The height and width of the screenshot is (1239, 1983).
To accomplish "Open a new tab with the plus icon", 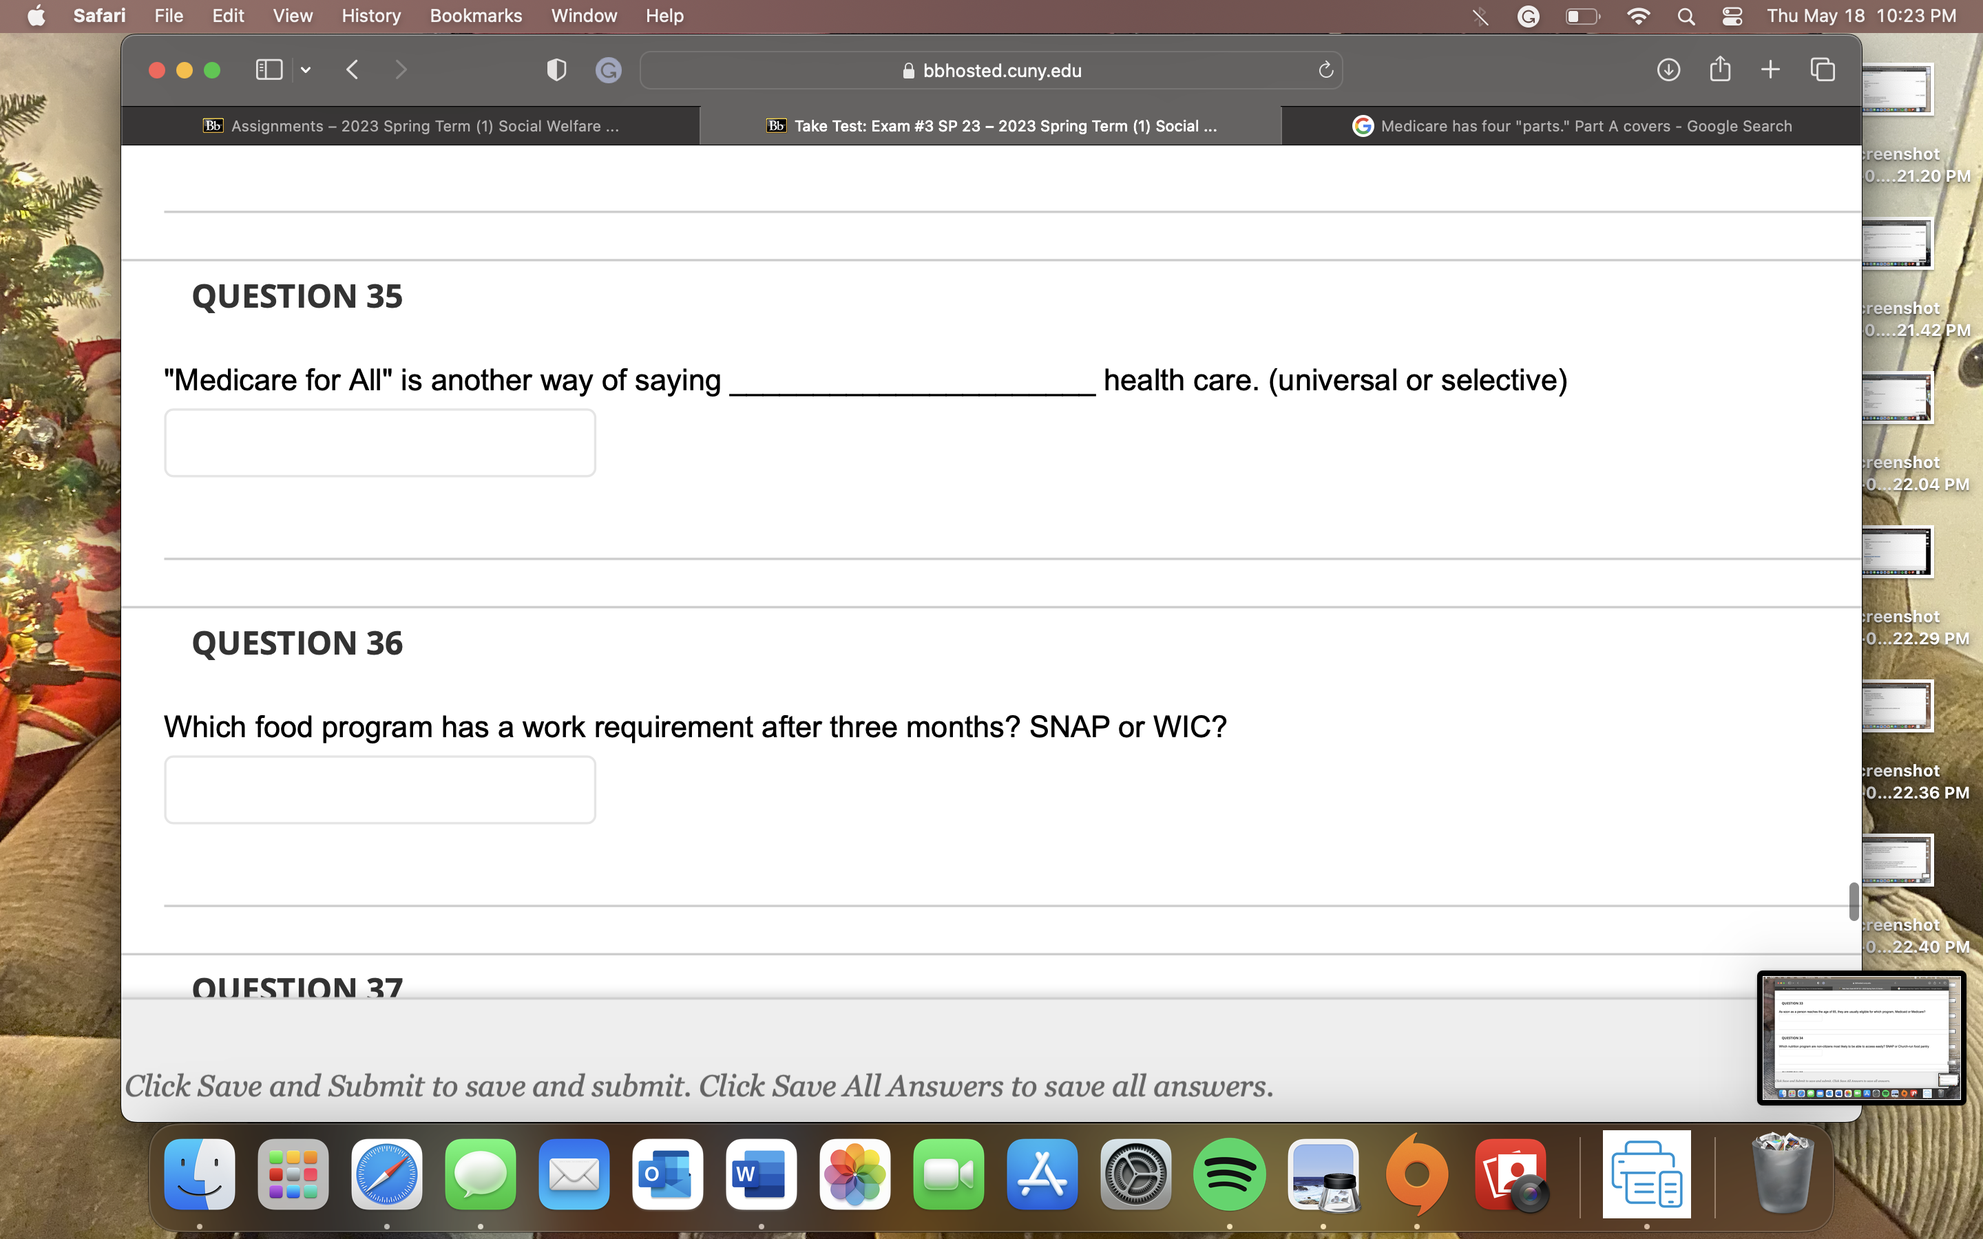I will point(1770,70).
